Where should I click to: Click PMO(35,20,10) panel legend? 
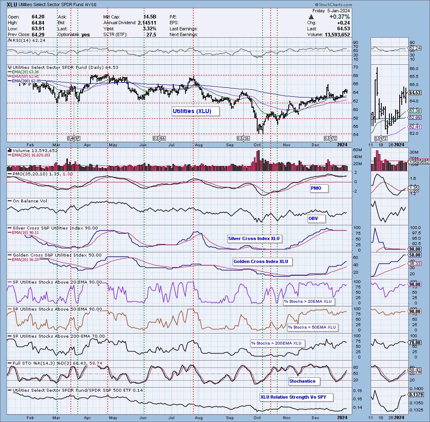(40, 174)
